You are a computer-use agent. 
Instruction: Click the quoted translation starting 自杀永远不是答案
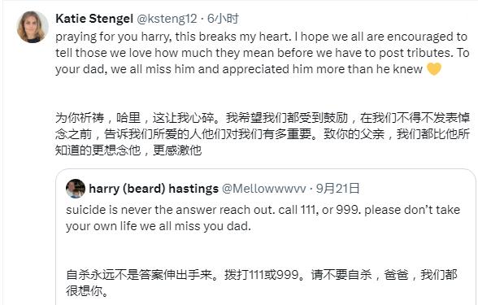coord(262,275)
